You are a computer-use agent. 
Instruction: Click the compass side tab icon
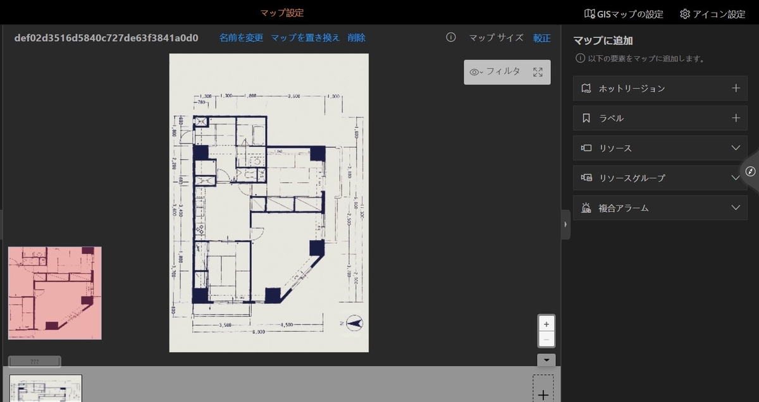click(x=750, y=171)
